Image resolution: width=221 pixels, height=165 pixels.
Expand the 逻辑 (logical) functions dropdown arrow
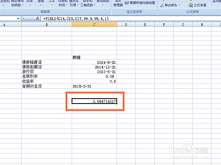[x=41, y=5]
